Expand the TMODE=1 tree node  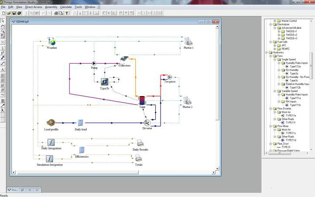279,31
